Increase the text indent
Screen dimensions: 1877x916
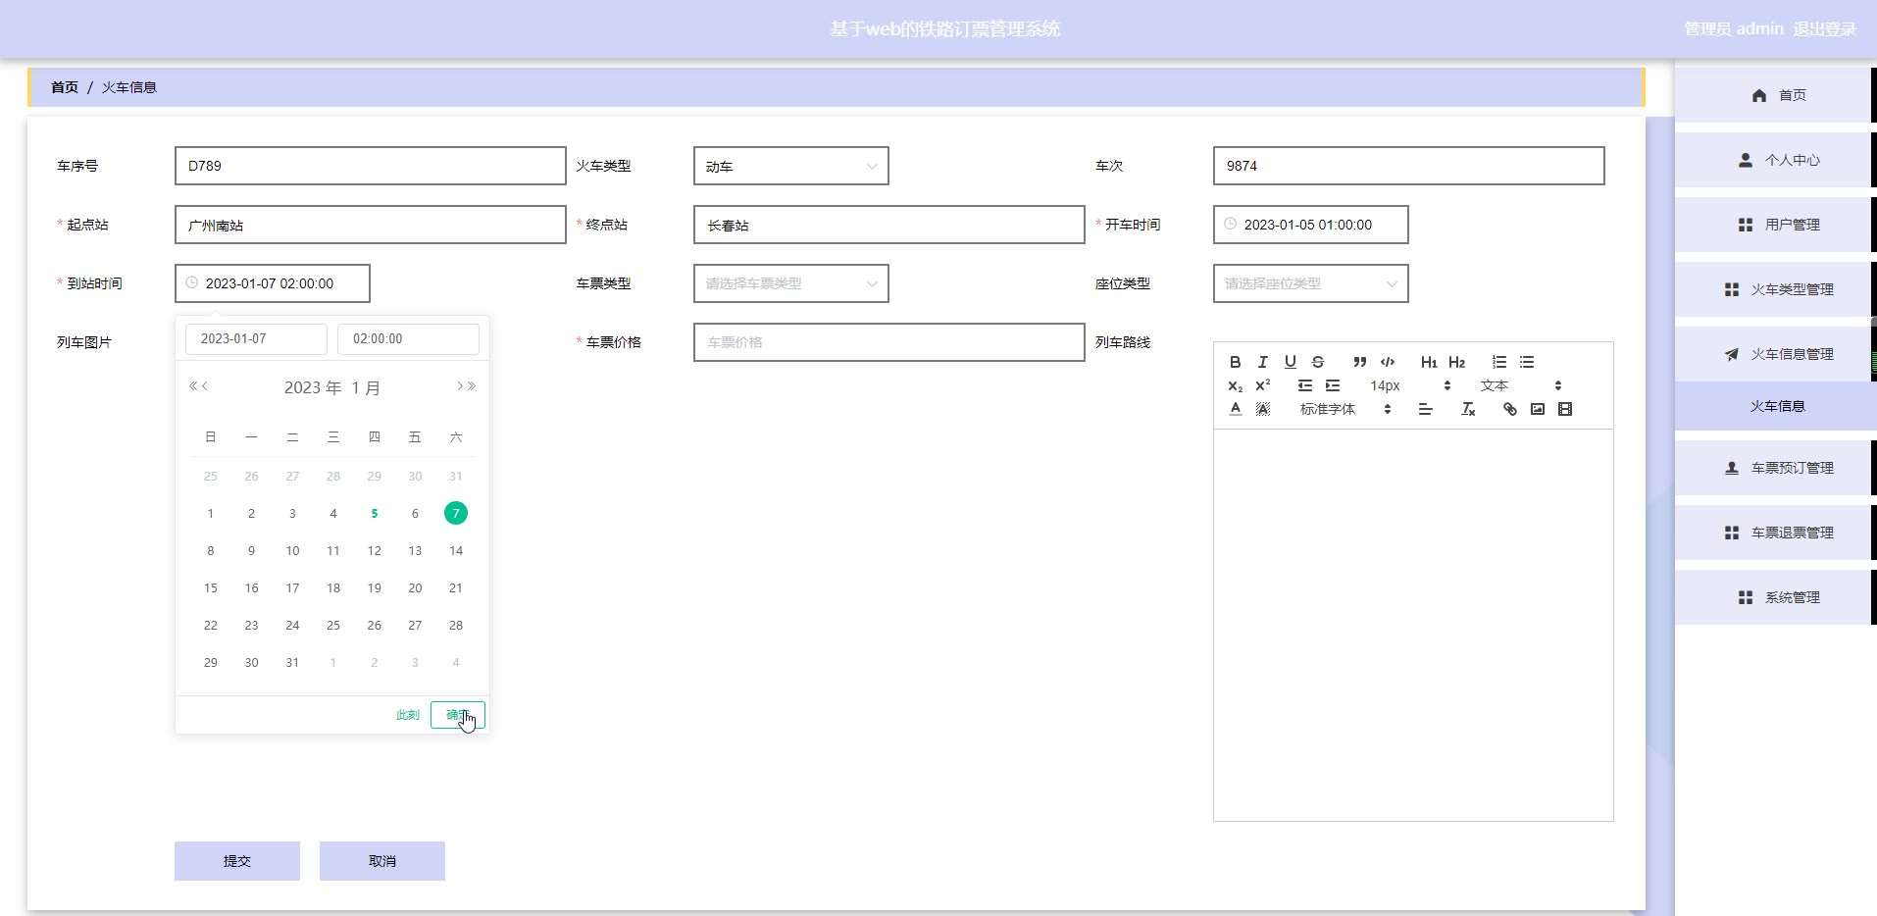(x=1332, y=385)
